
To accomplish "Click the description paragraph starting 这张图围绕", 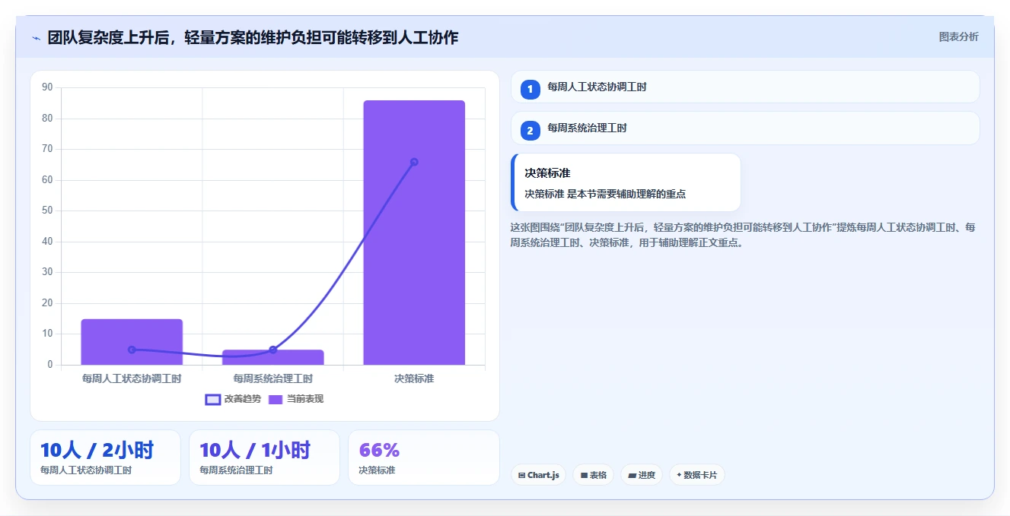I will coord(743,235).
